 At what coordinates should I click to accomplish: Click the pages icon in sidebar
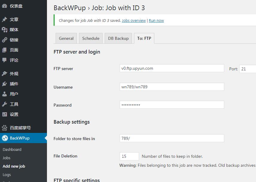point(4,50)
